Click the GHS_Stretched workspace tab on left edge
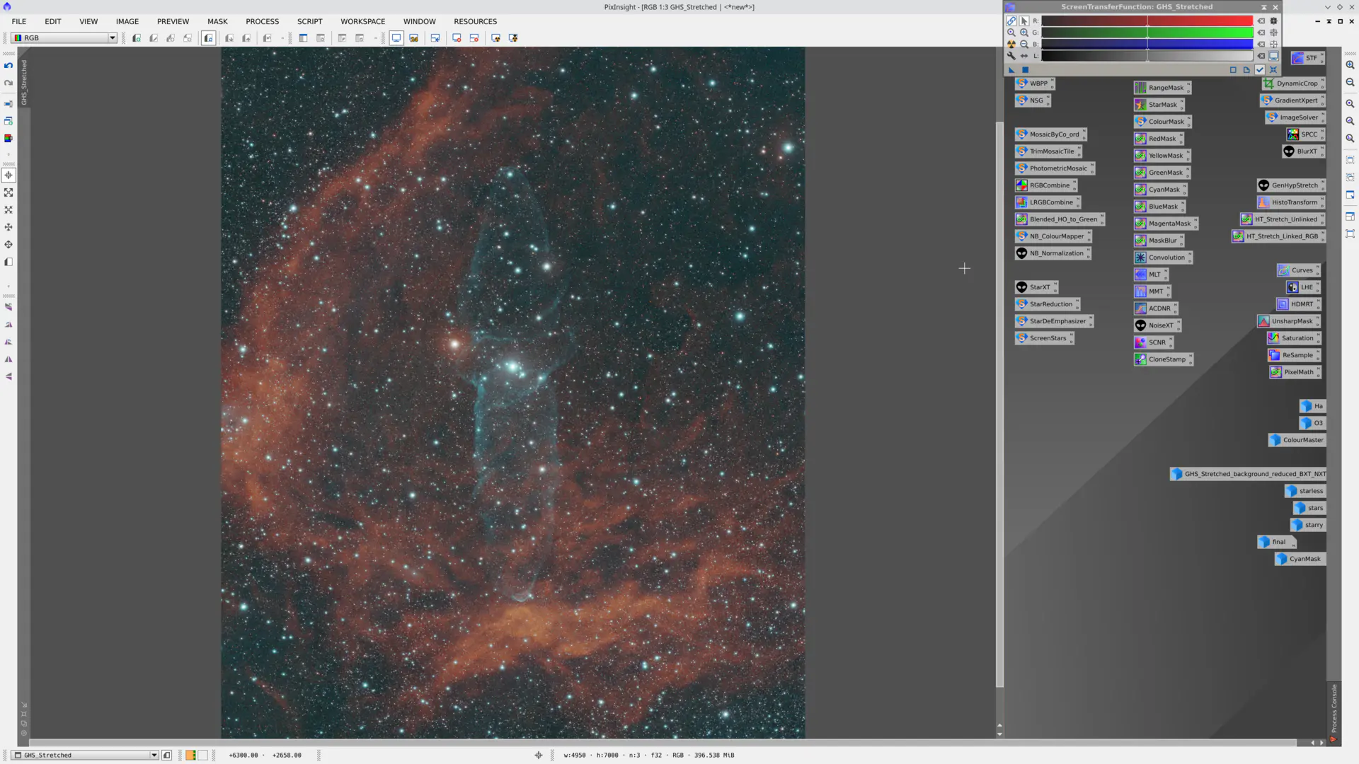 pos(24,81)
